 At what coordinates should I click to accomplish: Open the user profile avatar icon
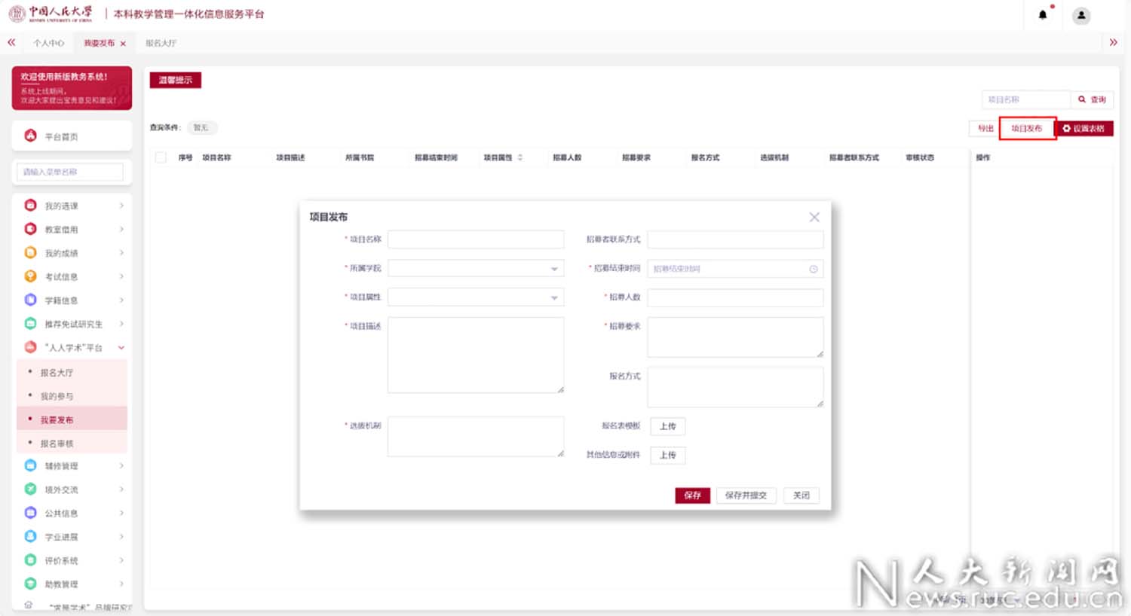(x=1081, y=15)
